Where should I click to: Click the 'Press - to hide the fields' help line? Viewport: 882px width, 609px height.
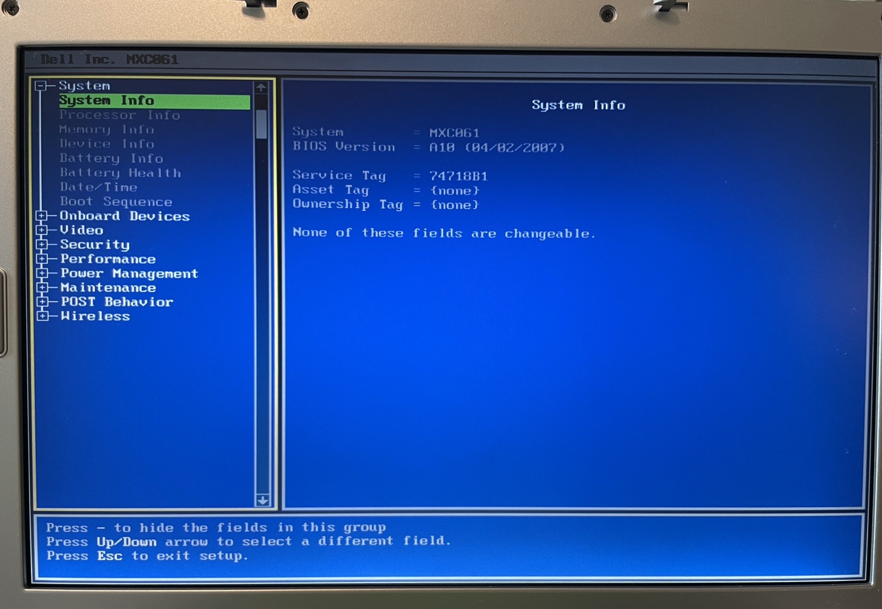(216, 528)
